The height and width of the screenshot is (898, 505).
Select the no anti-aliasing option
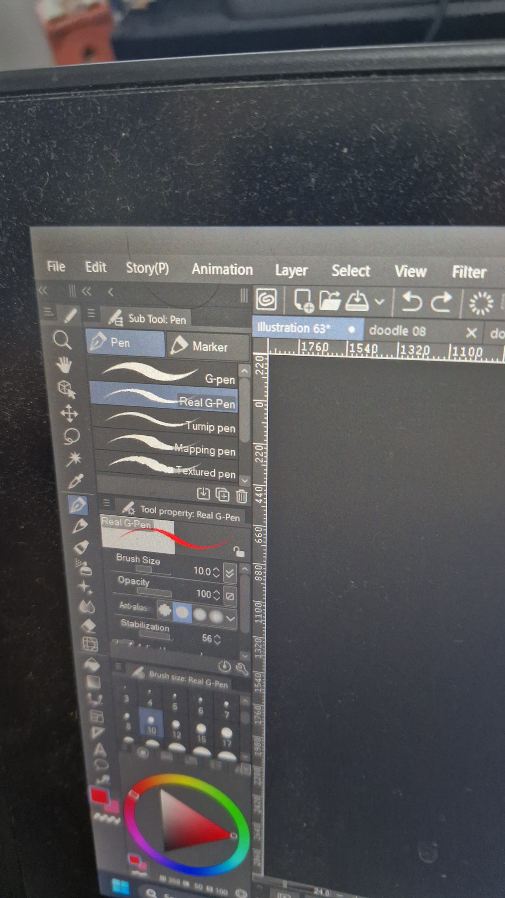165,610
